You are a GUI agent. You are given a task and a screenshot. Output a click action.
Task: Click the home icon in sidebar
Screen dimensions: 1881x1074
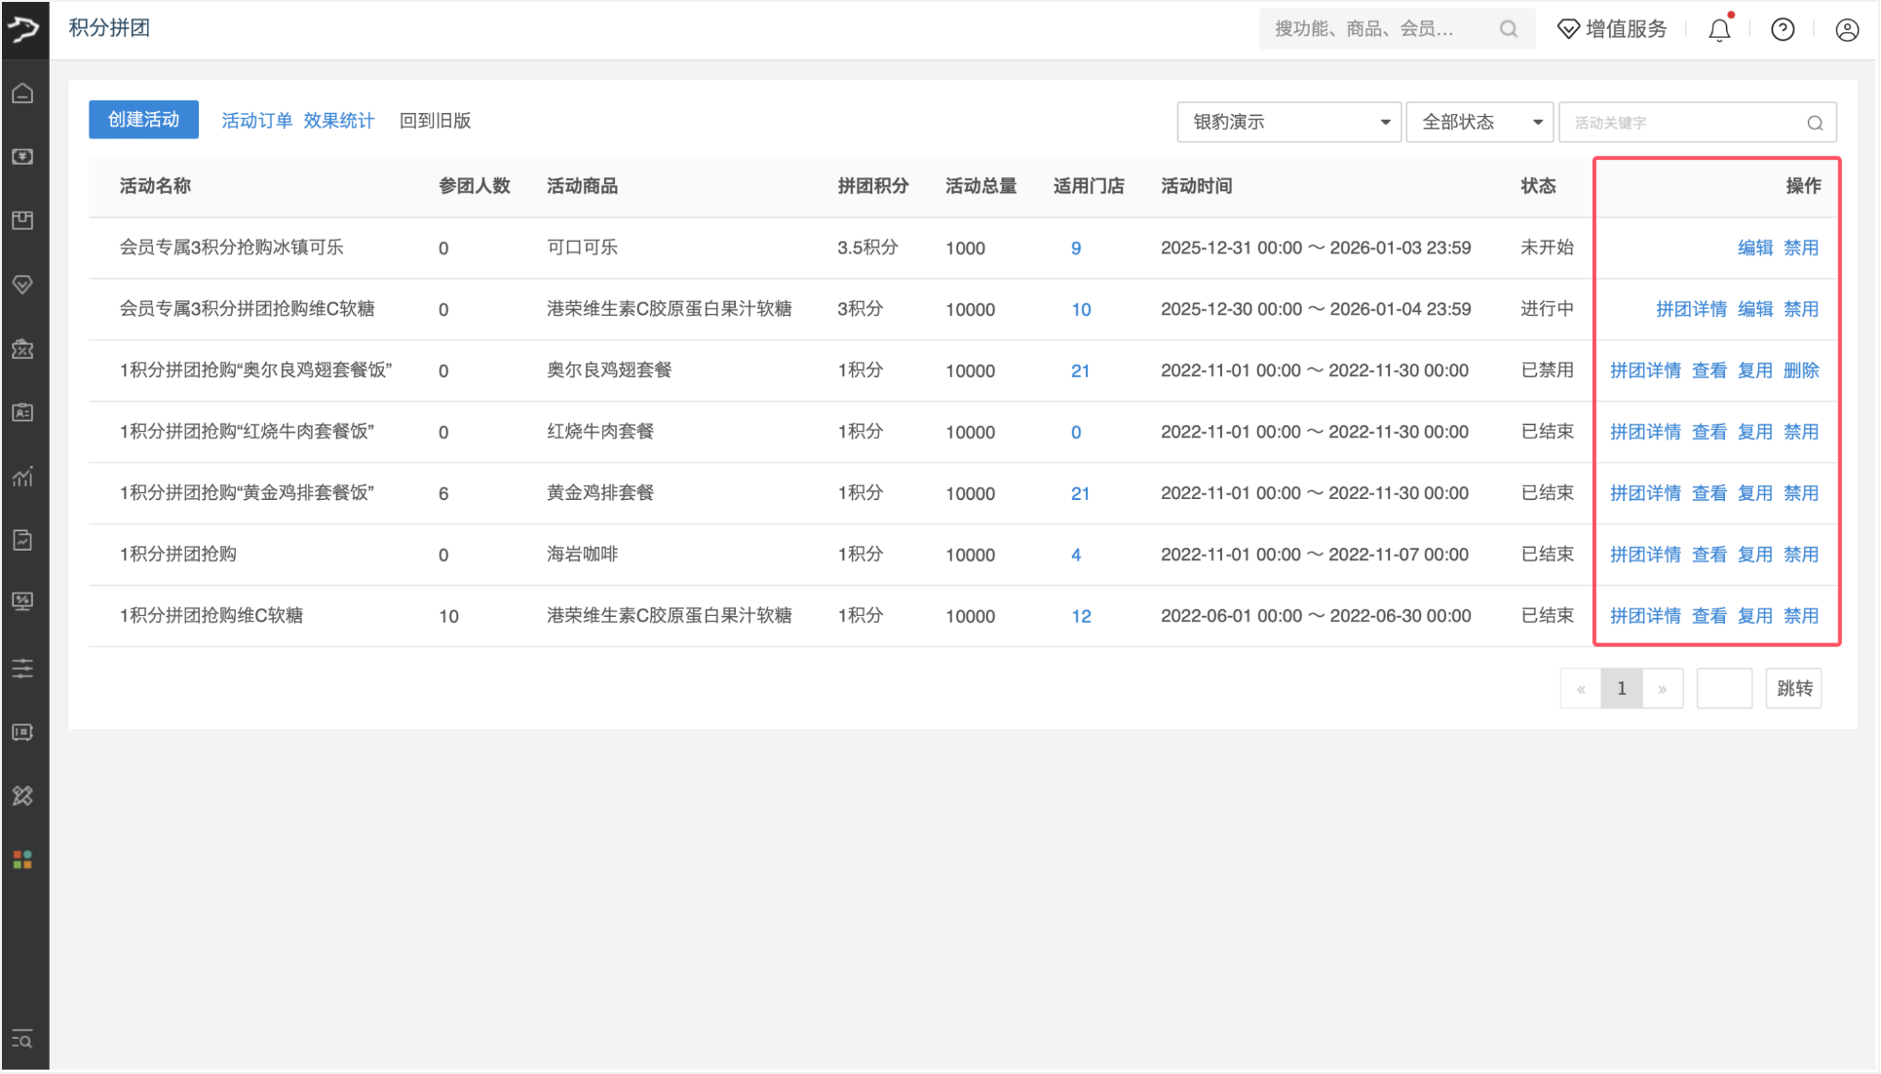[x=23, y=94]
